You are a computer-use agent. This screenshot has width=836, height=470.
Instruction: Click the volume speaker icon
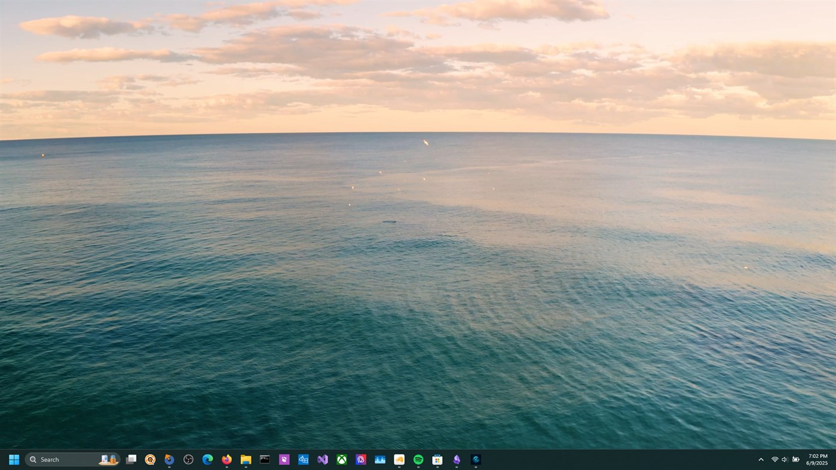pyautogui.click(x=785, y=459)
